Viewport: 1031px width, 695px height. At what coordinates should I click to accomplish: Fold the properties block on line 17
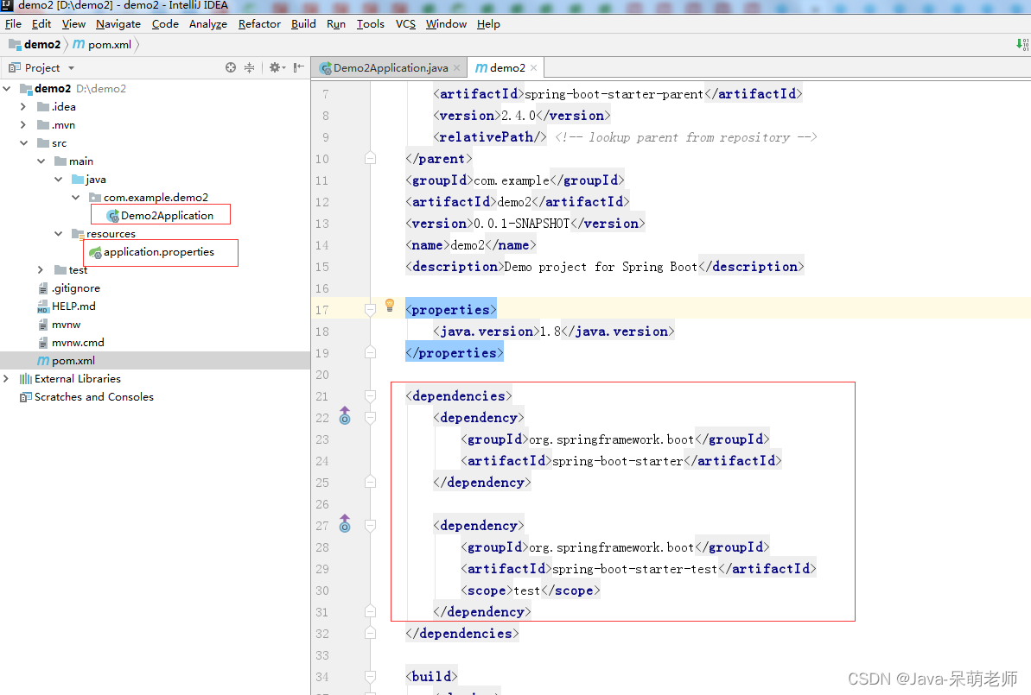point(370,309)
